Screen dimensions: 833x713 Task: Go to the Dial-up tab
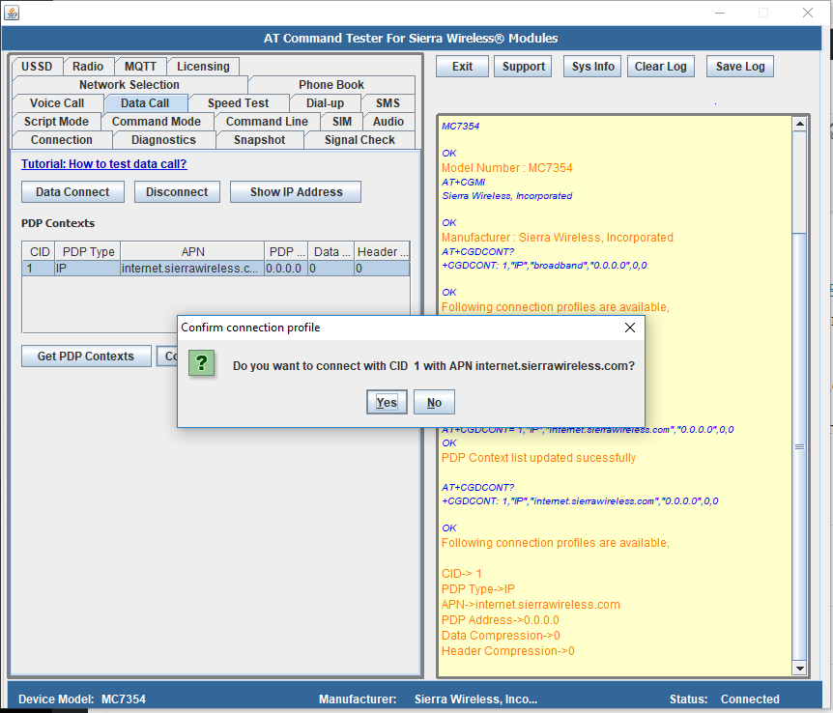325,103
